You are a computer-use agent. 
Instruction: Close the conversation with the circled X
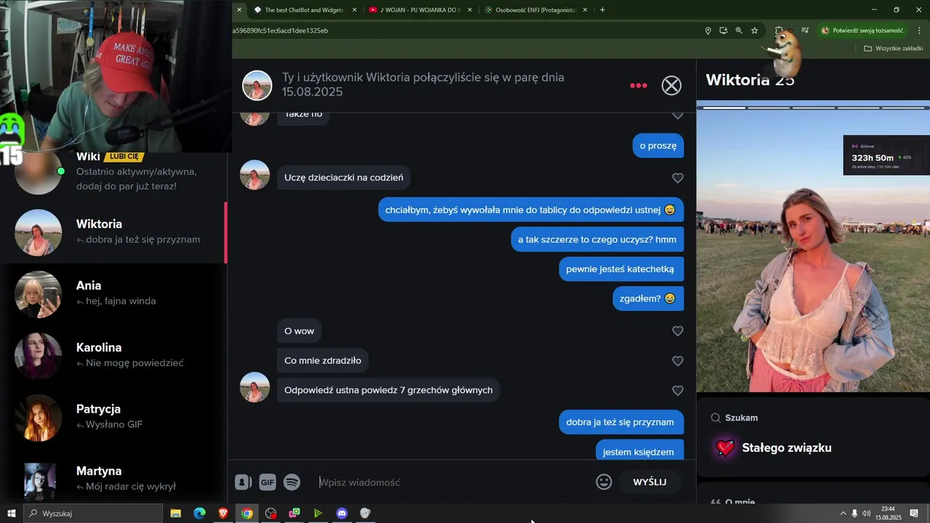coord(671,86)
